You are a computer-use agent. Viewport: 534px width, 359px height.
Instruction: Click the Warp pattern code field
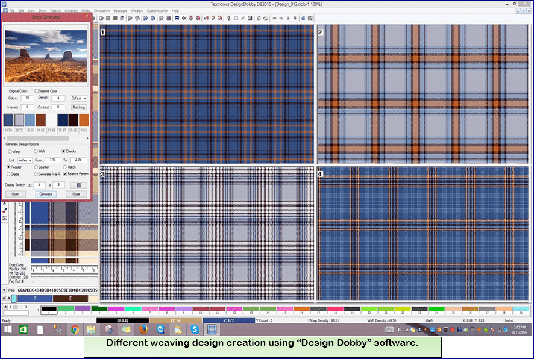[x=57, y=290]
